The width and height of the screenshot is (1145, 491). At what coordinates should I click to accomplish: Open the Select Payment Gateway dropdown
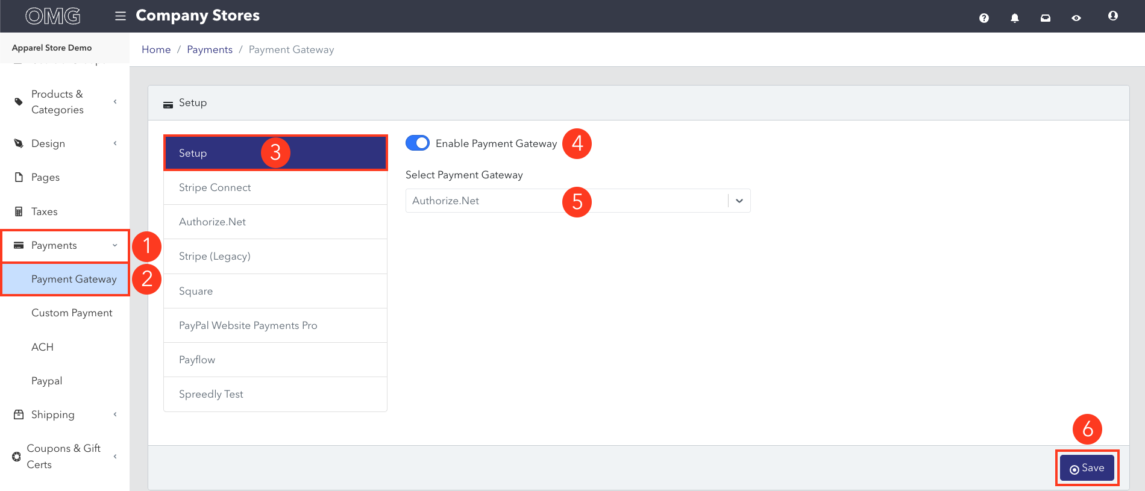tap(578, 201)
